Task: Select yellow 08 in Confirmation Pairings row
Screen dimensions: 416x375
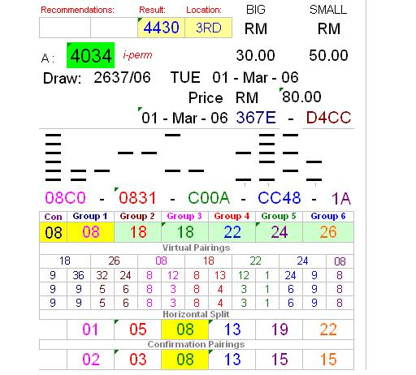Action: click(x=185, y=360)
